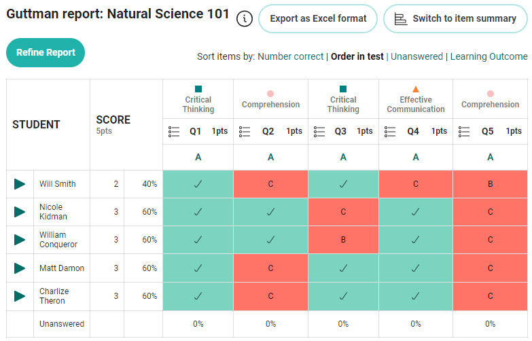Click the teal square above Q1 Critical Thinking
This screenshot has height=341, width=532.
pyautogui.click(x=198, y=89)
